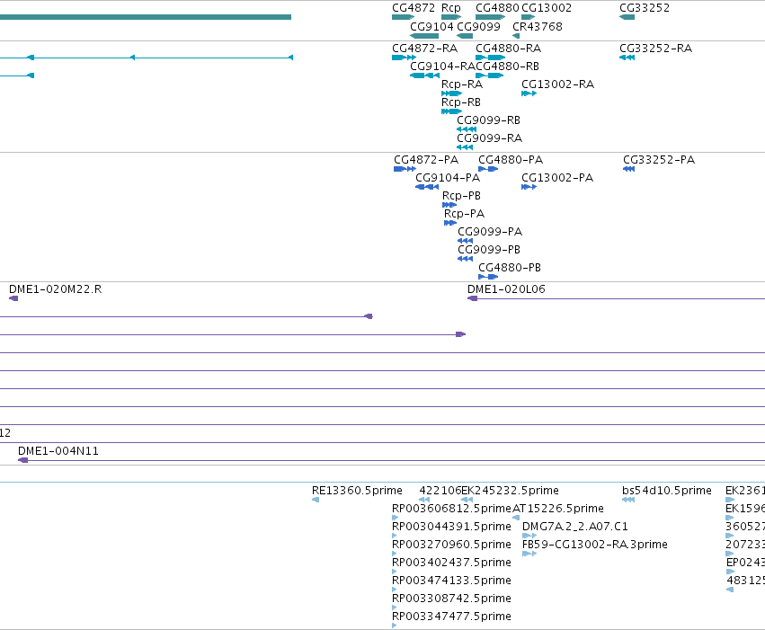
Task: Select the CG4872 gene label
Action: (414, 8)
